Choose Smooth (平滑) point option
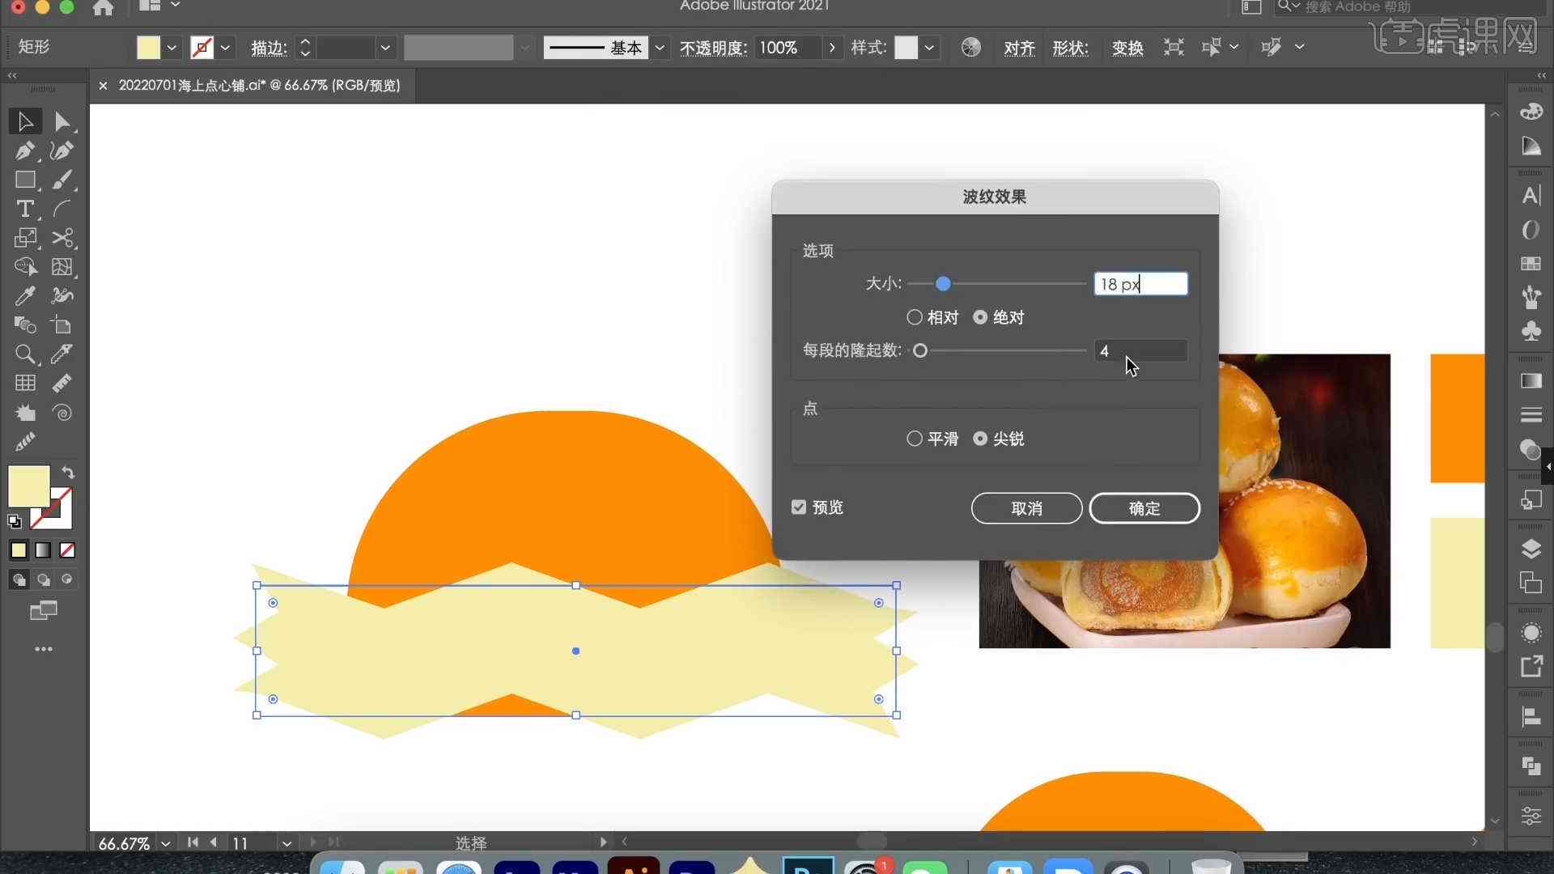The height and width of the screenshot is (874, 1554). 915,439
